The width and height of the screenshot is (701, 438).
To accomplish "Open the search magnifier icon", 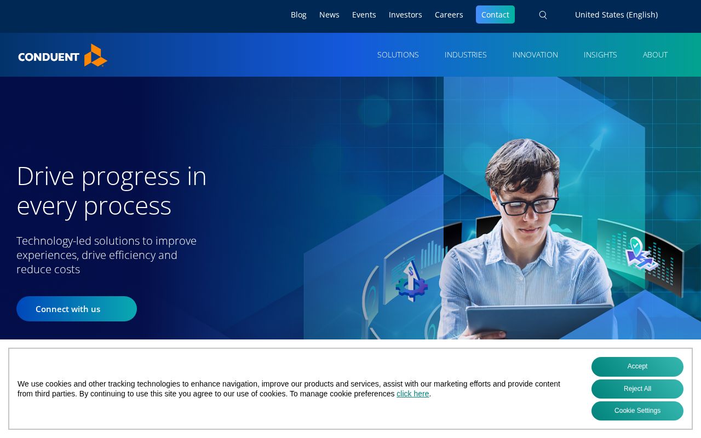I will pyautogui.click(x=543, y=15).
